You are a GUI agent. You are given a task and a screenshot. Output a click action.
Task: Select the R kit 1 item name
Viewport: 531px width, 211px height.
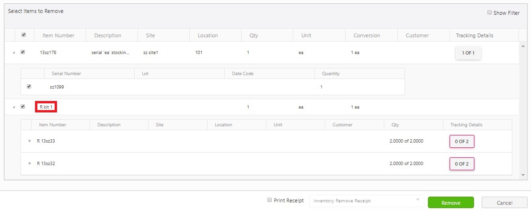(46, 107)
